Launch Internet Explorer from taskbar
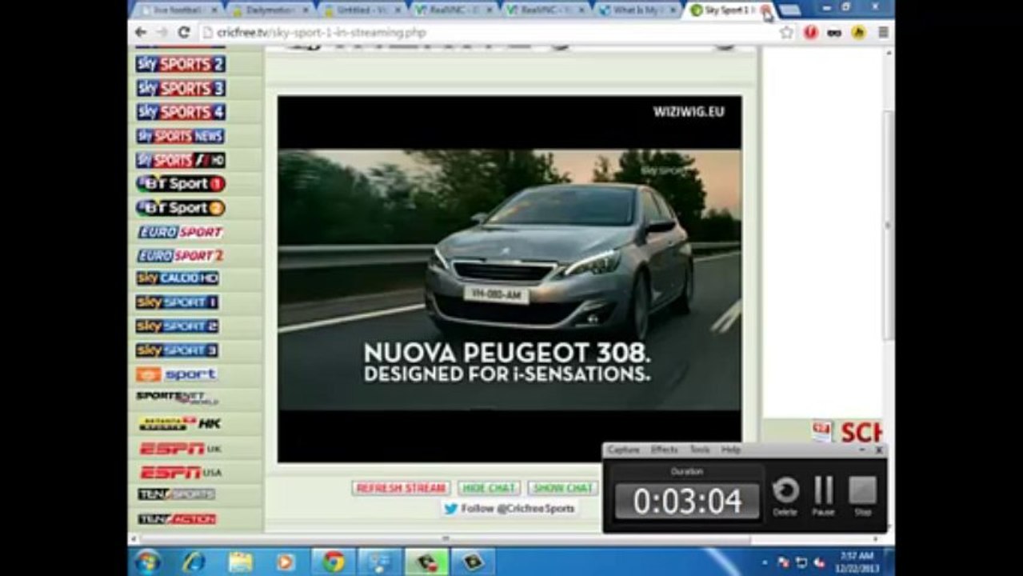This screenshot has width=1023, height=576. tap(194, 562)
